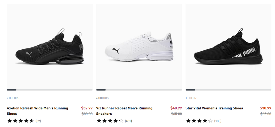The height and width of the screenshot is (127, 275).
Task: Click the 1 COLOR label
Action: pyautogui.click(x=191, y=98)
